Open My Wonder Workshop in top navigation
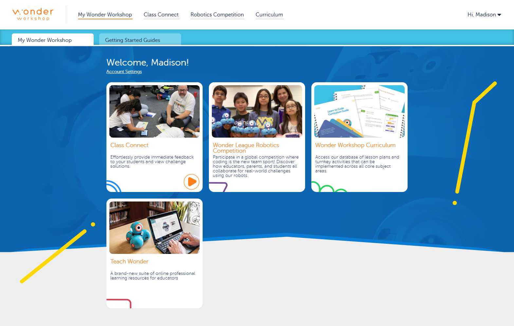514x326 pixels. click(105, 14)
